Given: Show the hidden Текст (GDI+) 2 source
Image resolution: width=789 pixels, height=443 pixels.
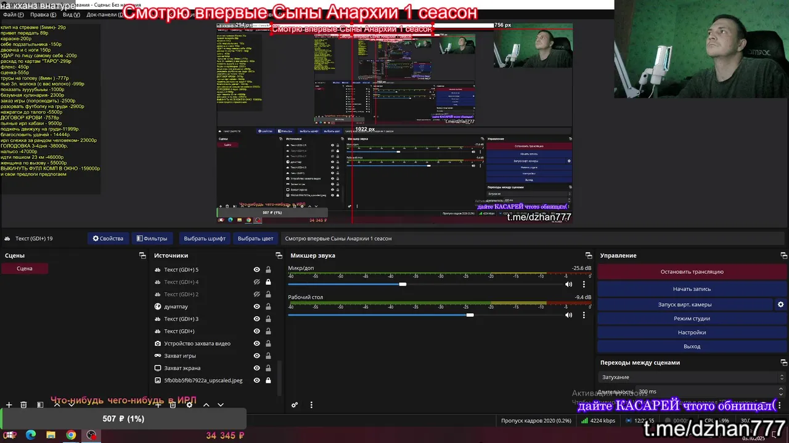Looking at the screenshot, I should [257, 294].
